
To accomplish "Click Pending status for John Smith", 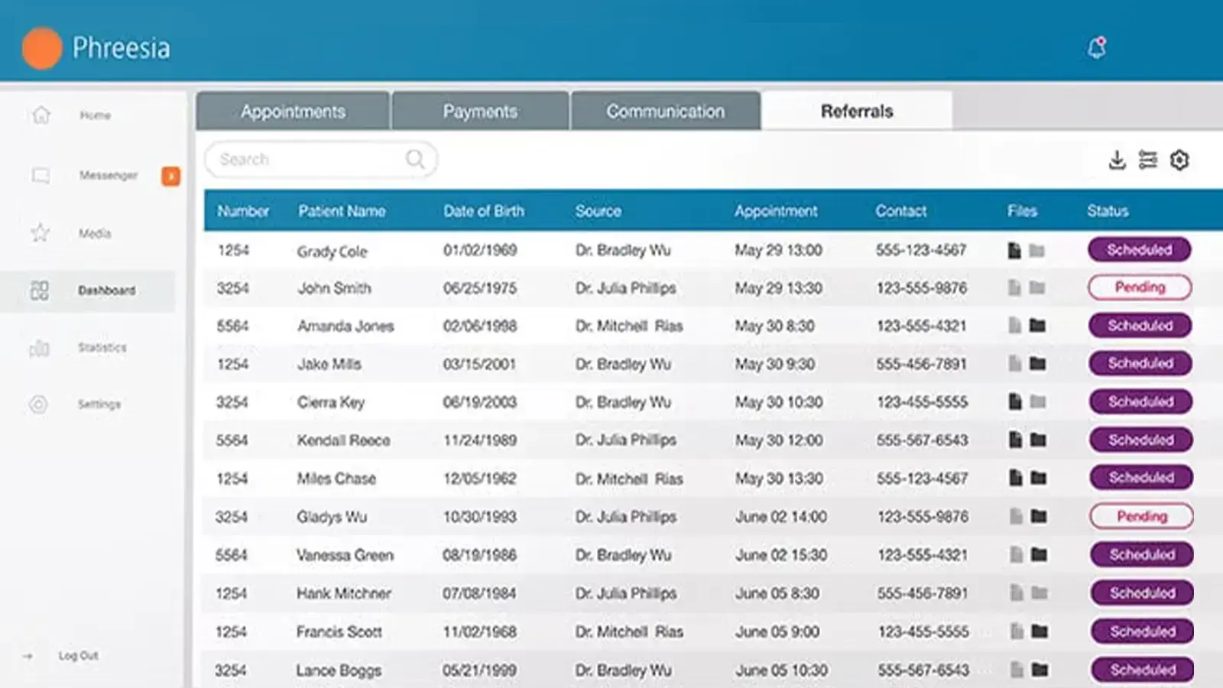I will 1140,287.
